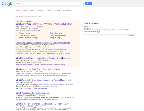The width and height of the screenshot is (144, 111).
Task: Open 'Vivint | Security Systems, Home Automation' result
Action: (x=43, y=80)
